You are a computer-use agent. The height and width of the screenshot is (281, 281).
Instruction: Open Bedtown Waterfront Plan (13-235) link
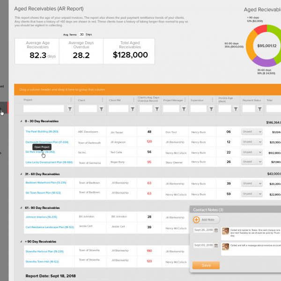pos(46,183)
